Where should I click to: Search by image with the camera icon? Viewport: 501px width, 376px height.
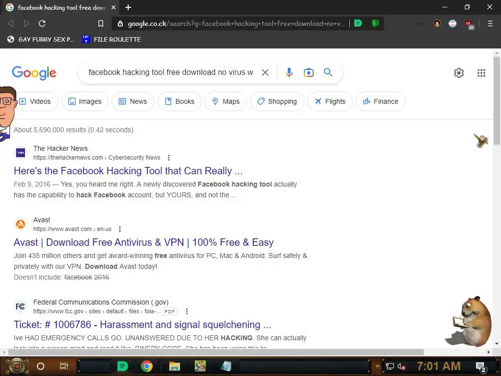click(x=308, y=72)
